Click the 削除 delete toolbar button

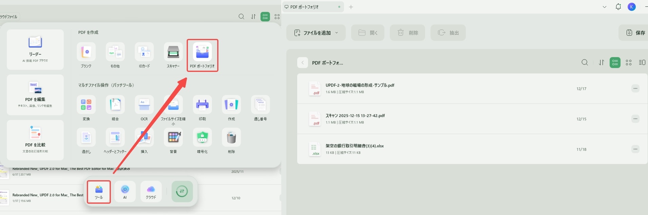pos(407,33)
